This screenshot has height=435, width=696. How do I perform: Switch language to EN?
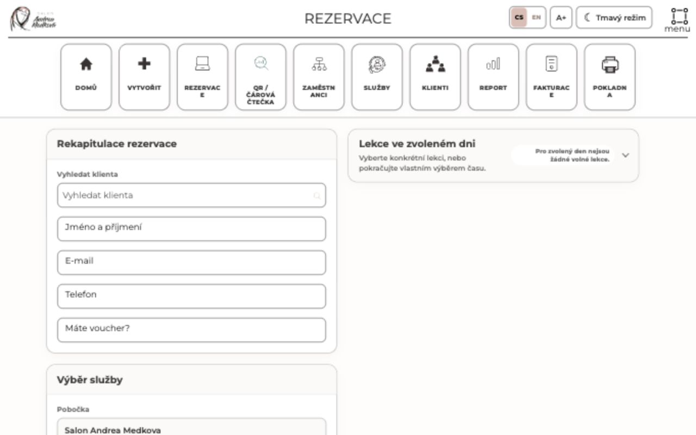[x=536, y=17]
